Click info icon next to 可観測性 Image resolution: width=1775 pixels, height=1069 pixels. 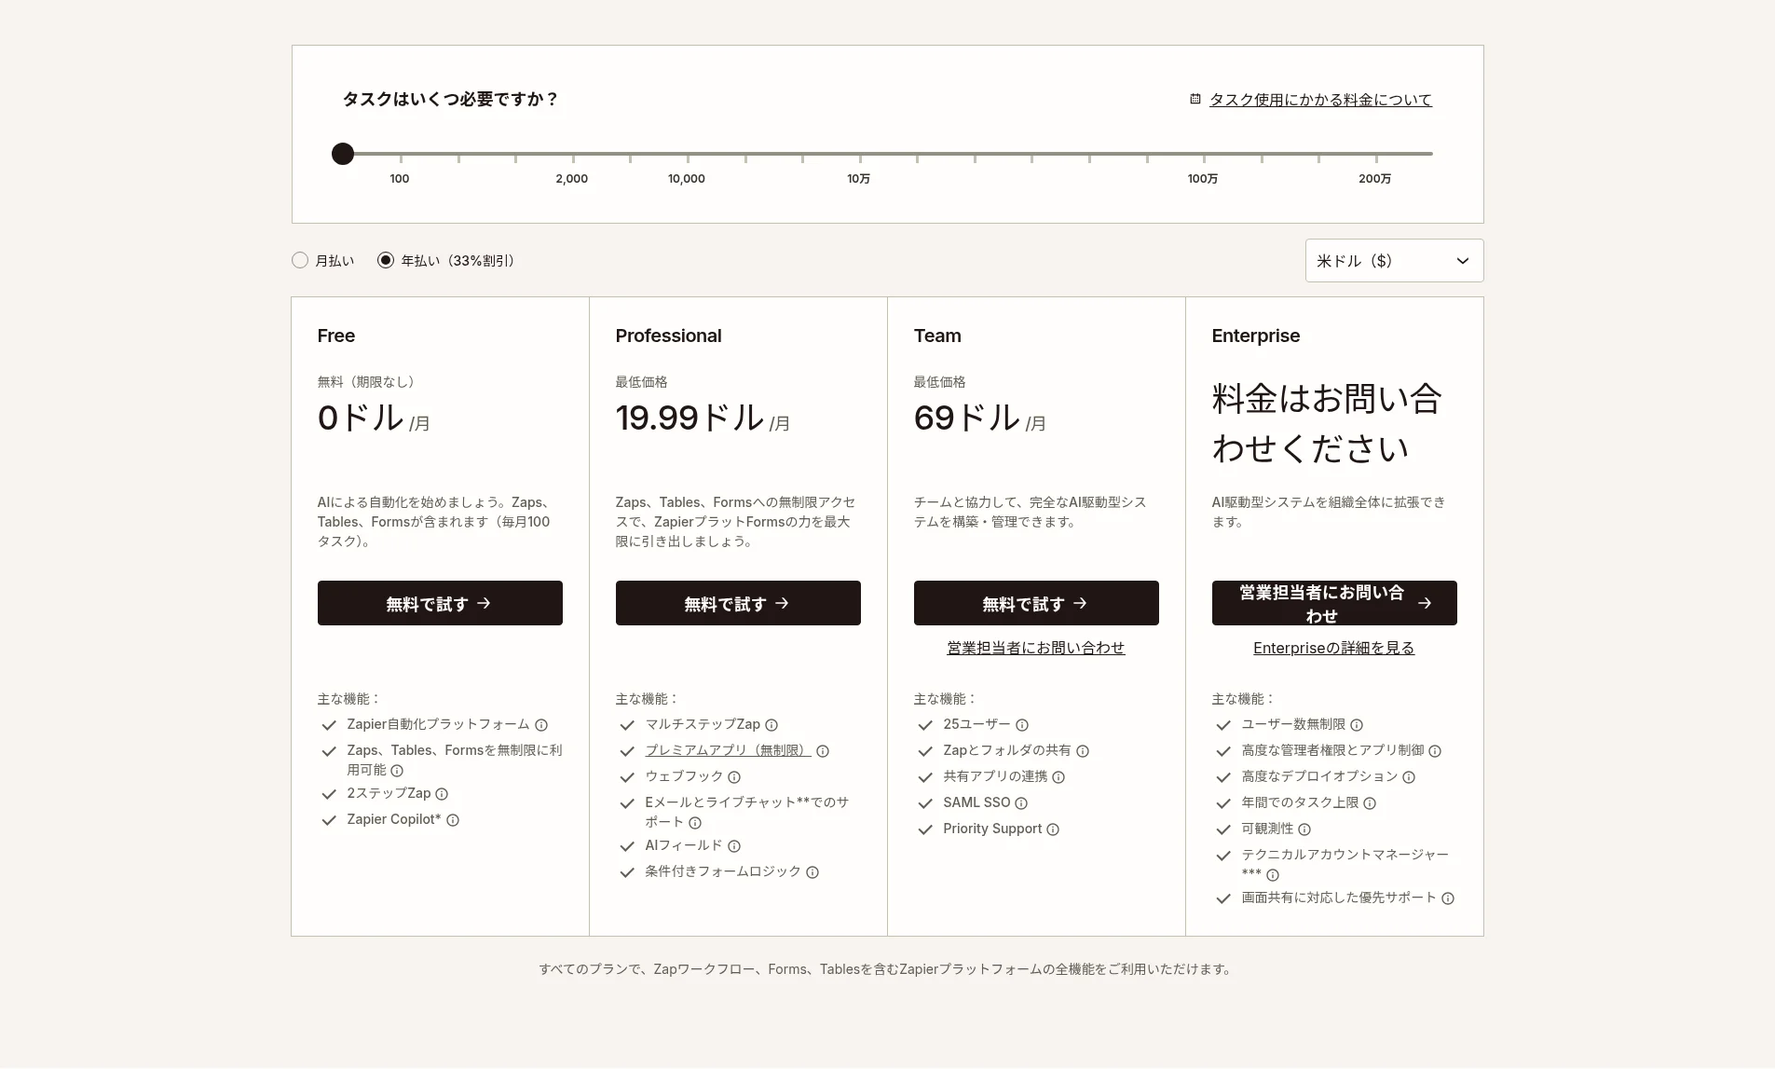click(1304, 829)
